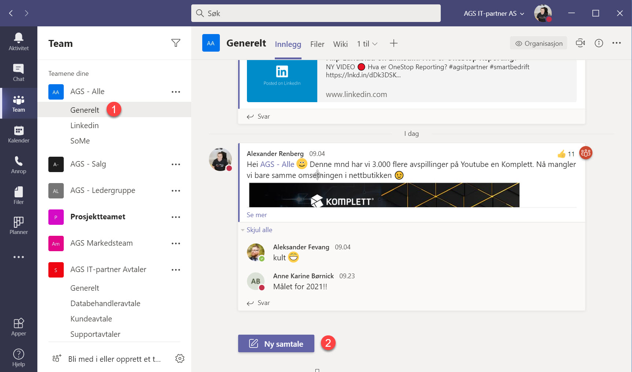
Task: Open the Kalender view
Action: 18,134
